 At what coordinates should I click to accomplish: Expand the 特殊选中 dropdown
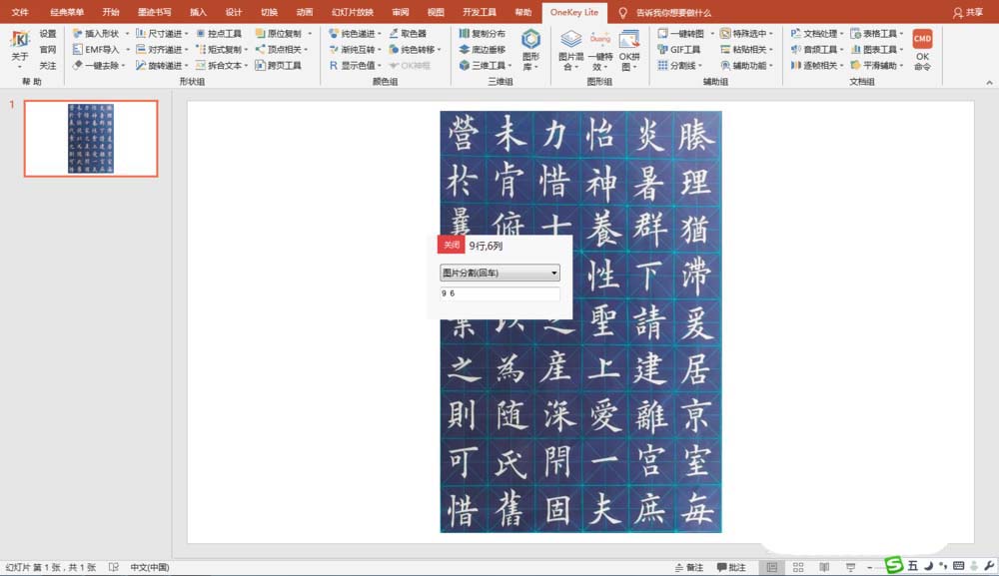click(x=771, y=33)
